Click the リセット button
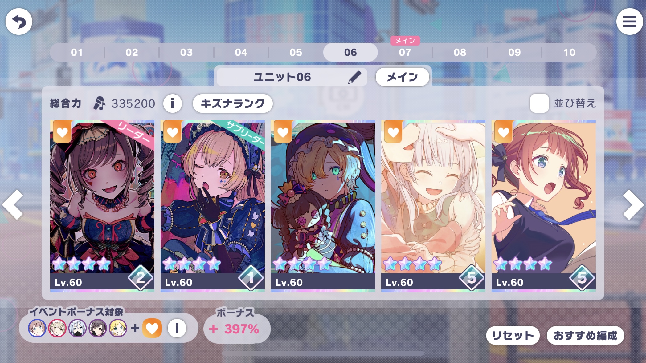 point(513,335)
